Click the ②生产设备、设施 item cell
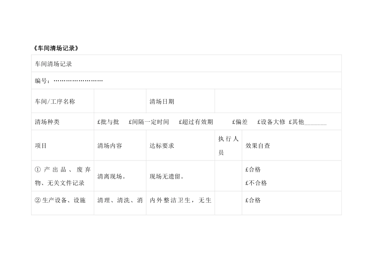 (x=63, y=203)
